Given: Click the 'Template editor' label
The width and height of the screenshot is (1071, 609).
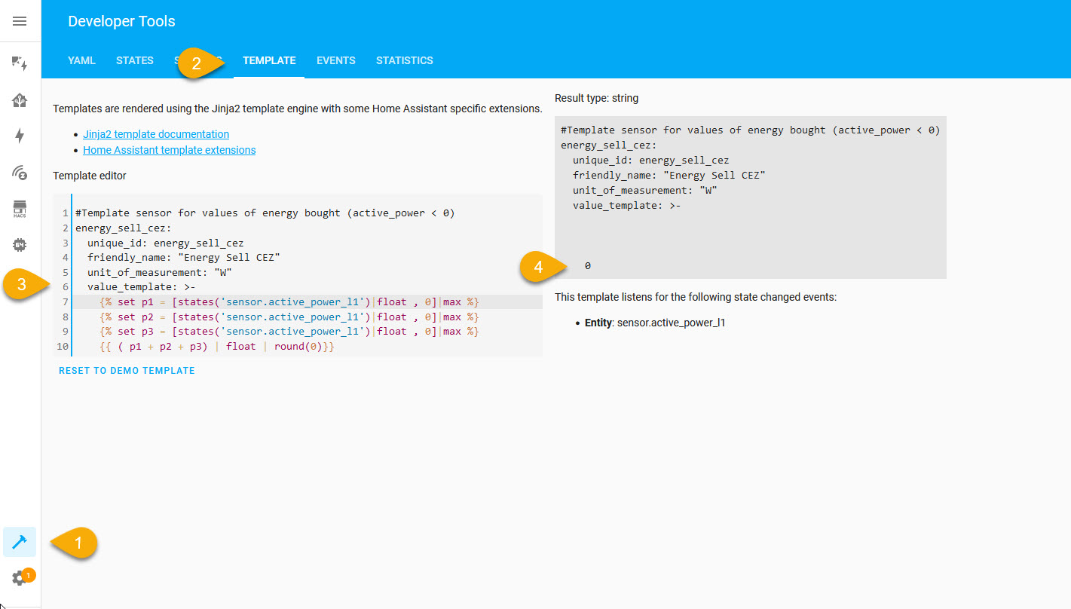Looking at the screenshot, I should pos(90,176).
